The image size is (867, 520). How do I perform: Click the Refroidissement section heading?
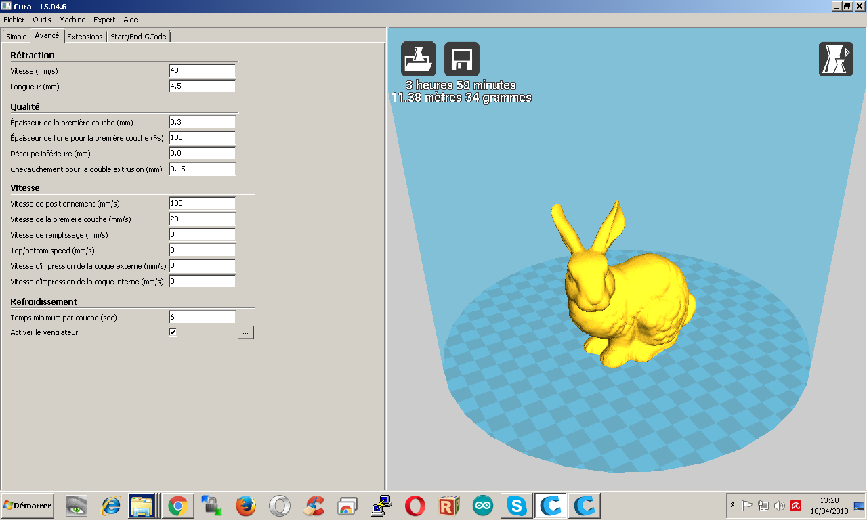point(44,301)
